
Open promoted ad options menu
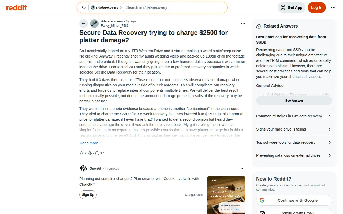(x=241, y=169)
